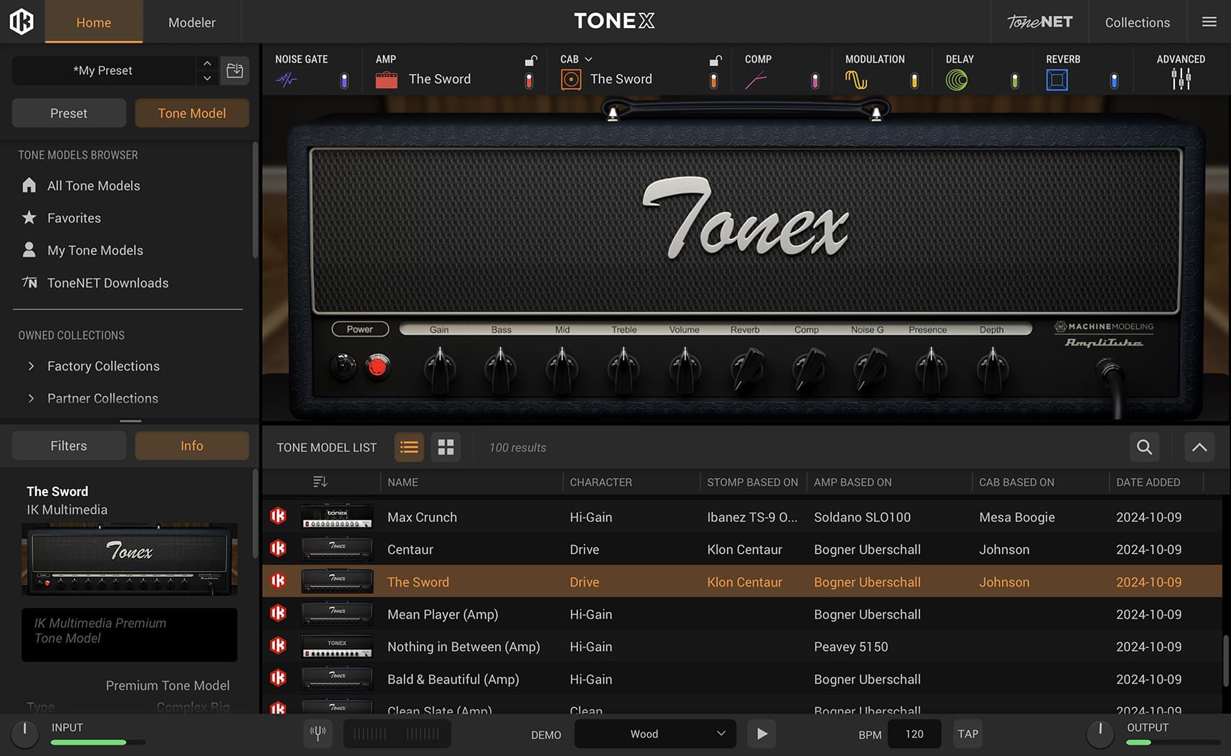Open the hamburger menu

(x=1209, y=22)
